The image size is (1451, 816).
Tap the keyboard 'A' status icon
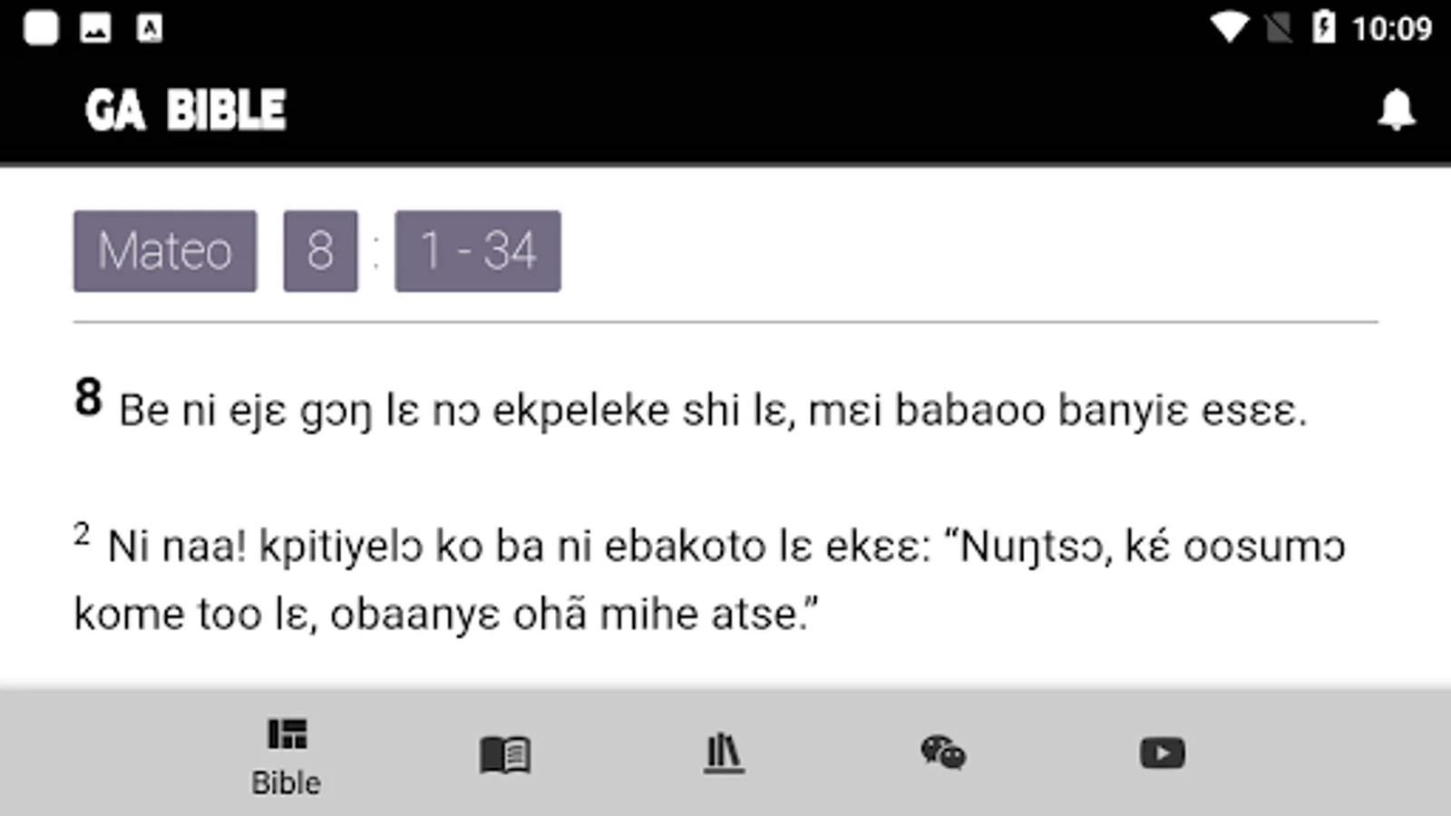(150, 28)
